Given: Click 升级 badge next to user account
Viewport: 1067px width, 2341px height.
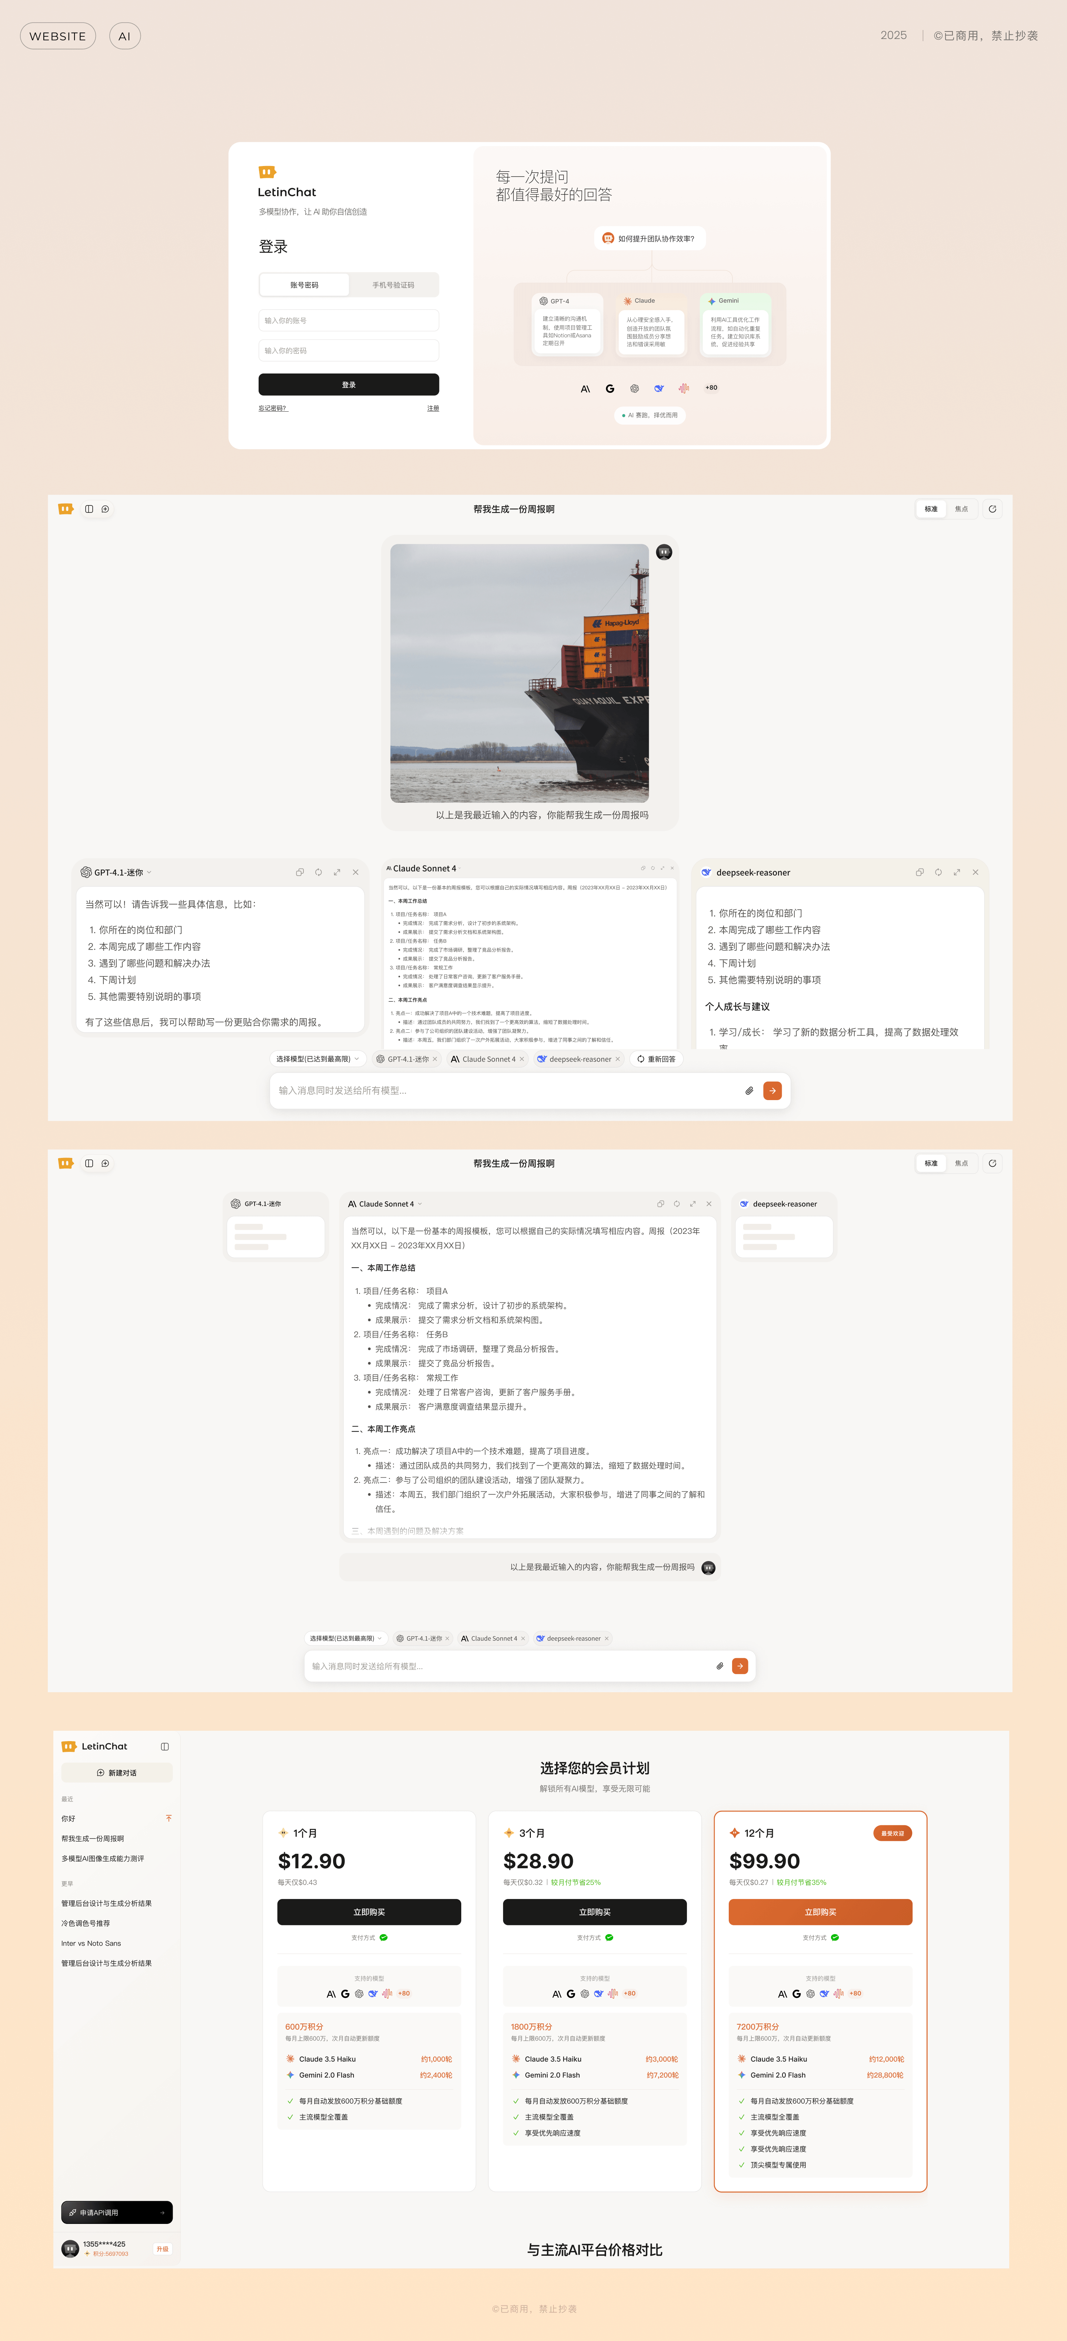Looking at the screenshot, I should tap(163, 2248).
